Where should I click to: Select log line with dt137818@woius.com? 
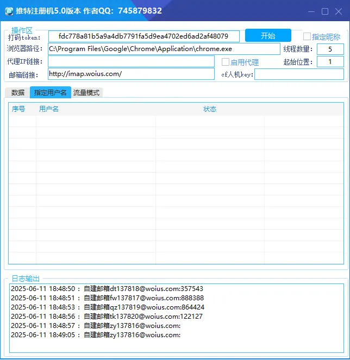point(107,288)
